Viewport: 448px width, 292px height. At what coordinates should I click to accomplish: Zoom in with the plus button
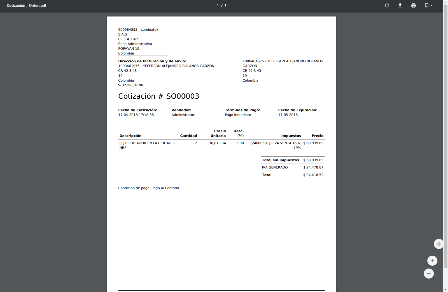(x=432, y=261)
